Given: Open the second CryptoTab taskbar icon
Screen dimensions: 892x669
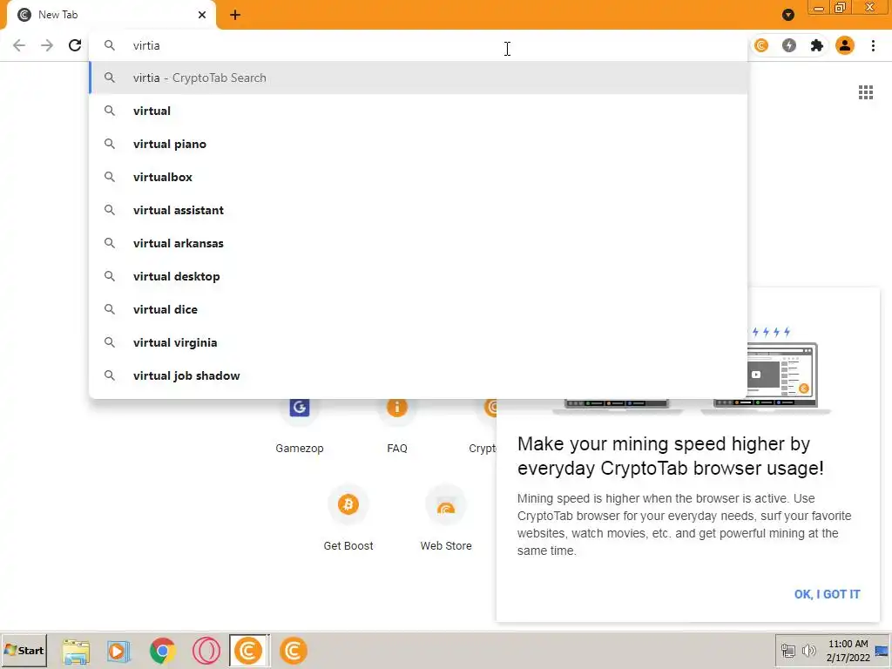Looking at the screenshot, I should [x=293, y=651].
